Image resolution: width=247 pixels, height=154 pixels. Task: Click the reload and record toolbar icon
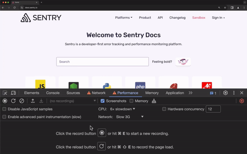13,101
